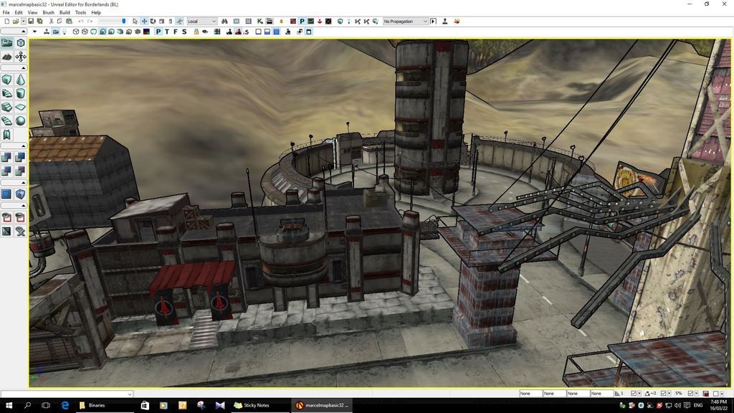Toggle the P flag in the viewport toolbar
Viewport: 734px width, 413px height.
158,32
